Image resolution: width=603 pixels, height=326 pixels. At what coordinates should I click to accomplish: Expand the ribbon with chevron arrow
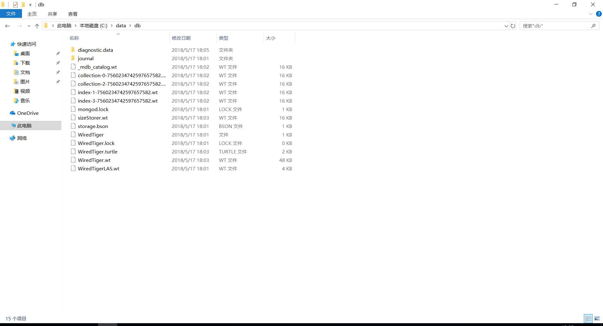point(590,14)
